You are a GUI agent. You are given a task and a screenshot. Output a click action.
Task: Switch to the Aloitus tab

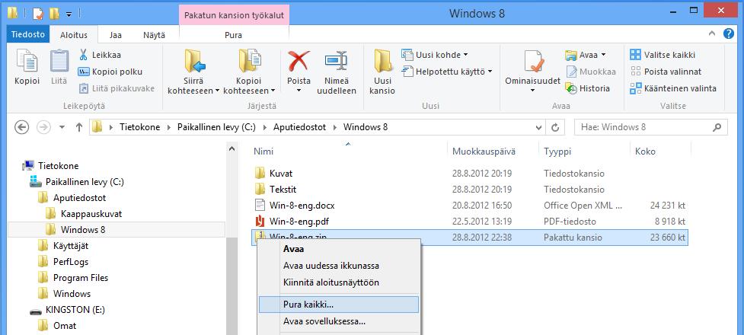(74, 35)
